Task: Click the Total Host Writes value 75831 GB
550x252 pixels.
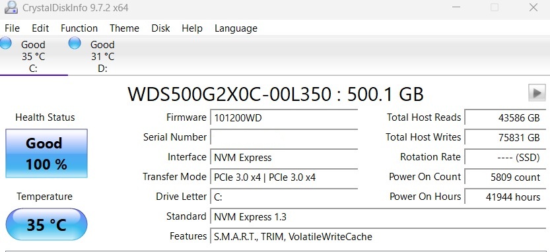Action: click(x=505, y=137)
